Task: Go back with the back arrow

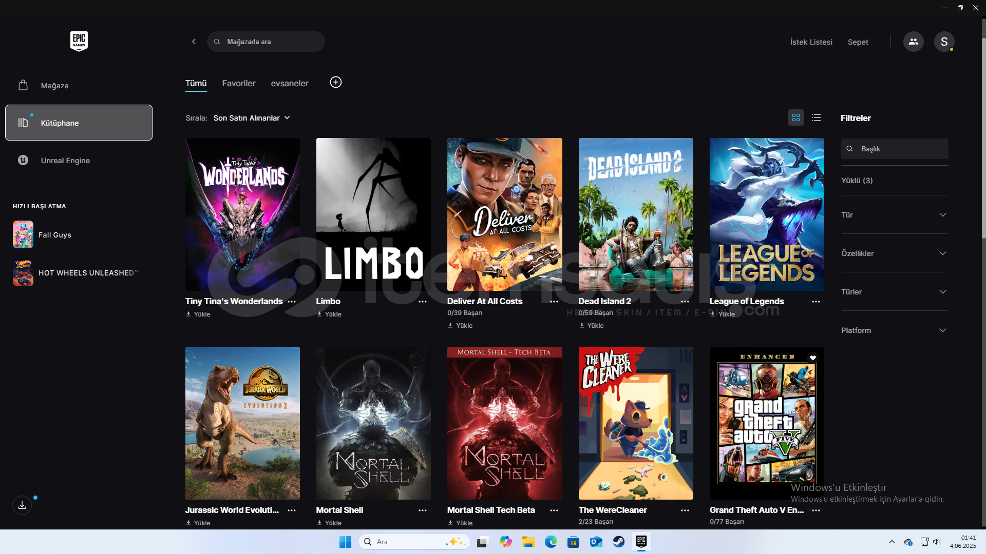Action: pos(194,42)
